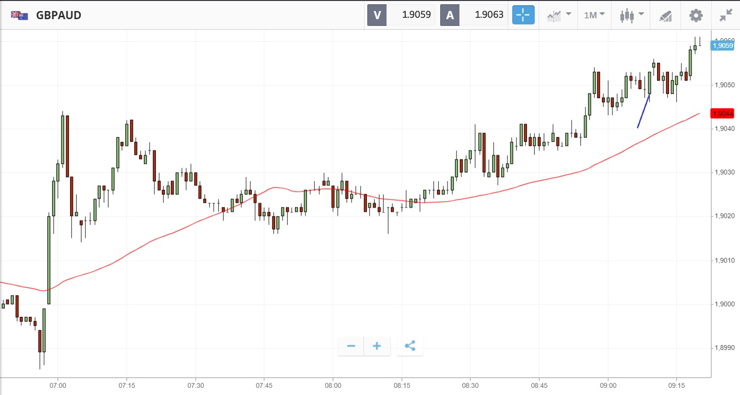Click the share chart icon
Screen dimensions: 740x395
pyautogui.click(x=410, y=346)
